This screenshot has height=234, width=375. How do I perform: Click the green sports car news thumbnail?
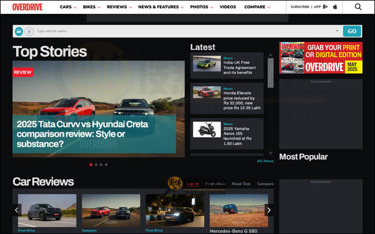[x=207, y=64]
